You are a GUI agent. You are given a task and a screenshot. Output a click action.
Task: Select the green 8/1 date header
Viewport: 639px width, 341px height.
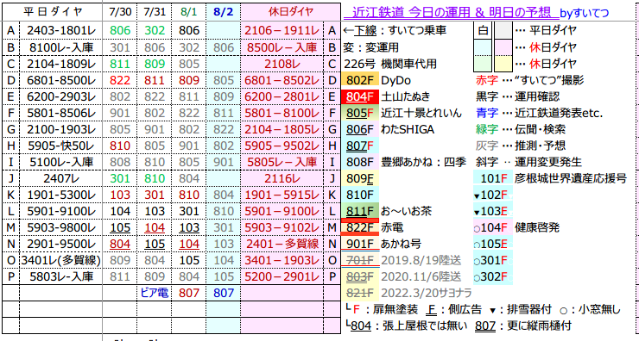189,12
